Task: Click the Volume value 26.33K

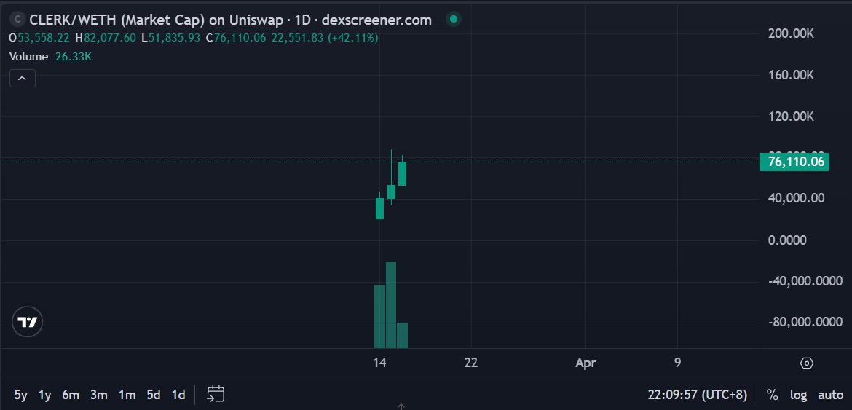Action: [x=74, y=57]
